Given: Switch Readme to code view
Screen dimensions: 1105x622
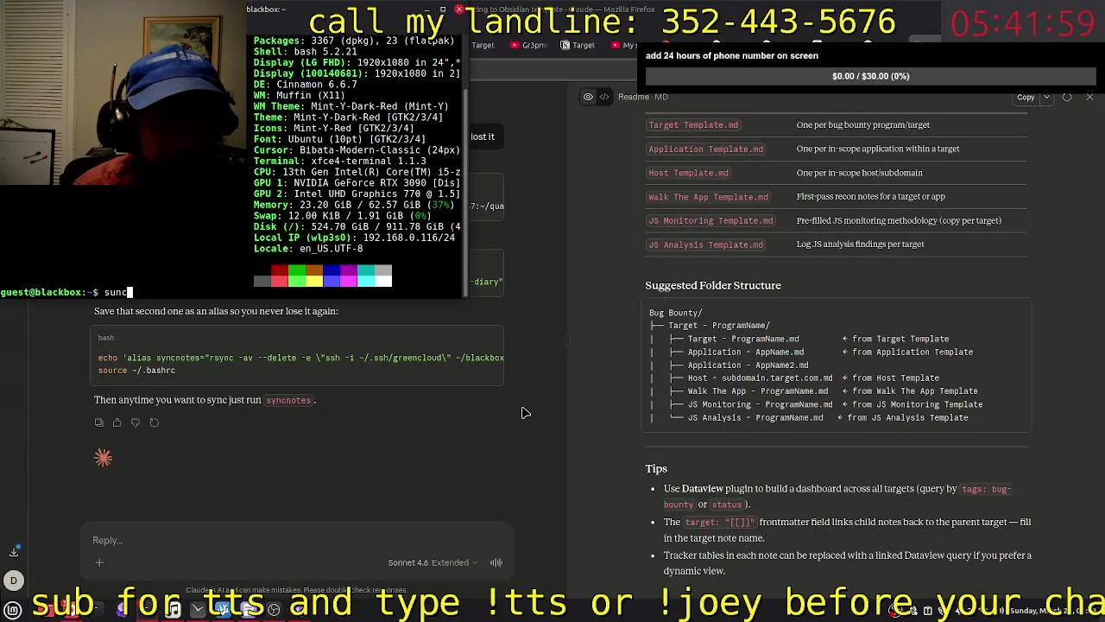Looking at the screenshot, I should pos(604,97).
